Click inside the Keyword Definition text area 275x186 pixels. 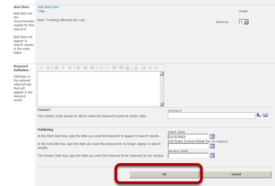click(99, 89)
